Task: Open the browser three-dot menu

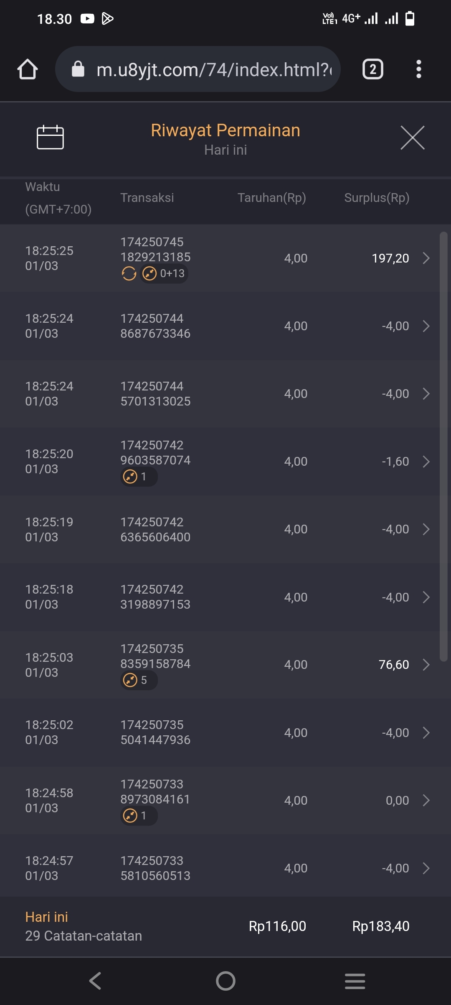Action: pyautogui.click(x=418, y=69)
